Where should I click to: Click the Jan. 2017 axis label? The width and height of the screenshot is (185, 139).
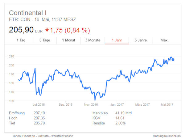click(117, 105)
